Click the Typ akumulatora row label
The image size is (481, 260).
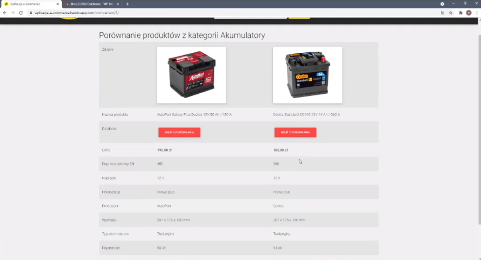[x=115, y=234]
